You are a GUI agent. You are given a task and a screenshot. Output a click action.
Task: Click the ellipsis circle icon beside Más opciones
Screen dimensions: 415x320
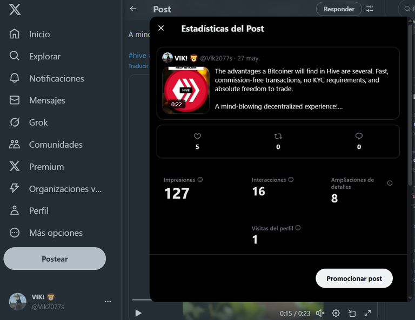[14, 233]
